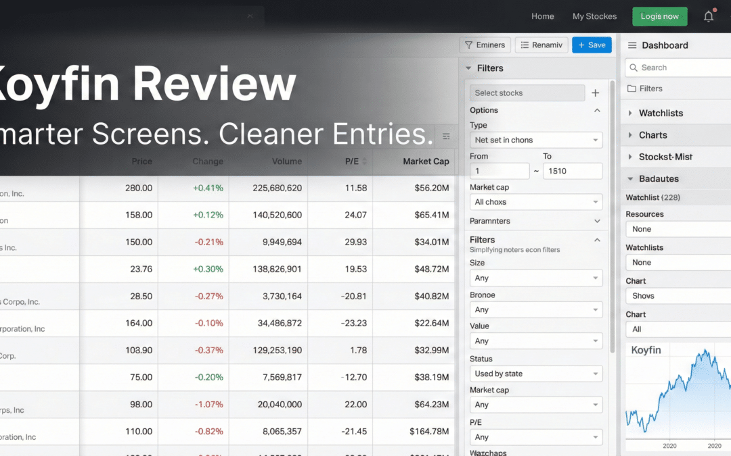The height and width of the screenshot is (456, 731).
Task: Click the plus icon beside Select stocks
Action: point(596,93)
